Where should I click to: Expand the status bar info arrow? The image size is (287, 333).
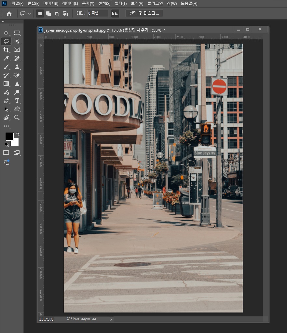(111, 319)
